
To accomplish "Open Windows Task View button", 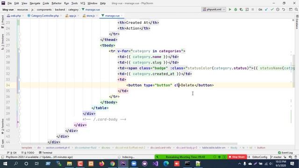I will click(37, 164).
